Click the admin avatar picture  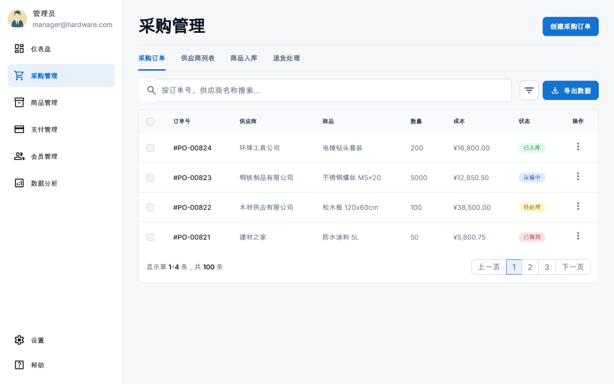(17, 19)
